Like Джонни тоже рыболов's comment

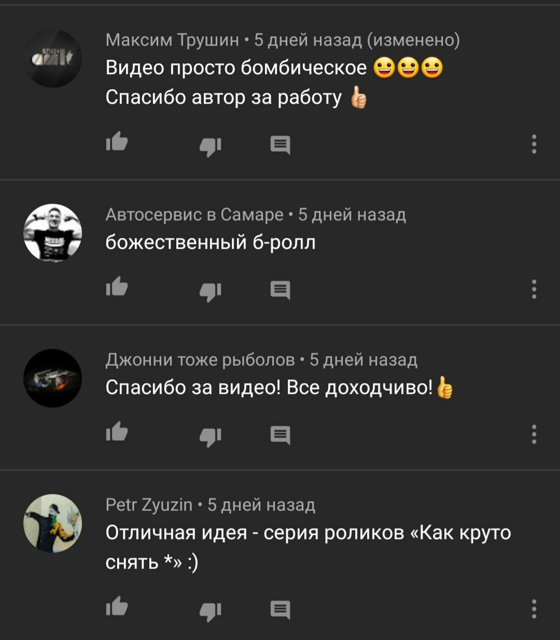pos(117,432)
